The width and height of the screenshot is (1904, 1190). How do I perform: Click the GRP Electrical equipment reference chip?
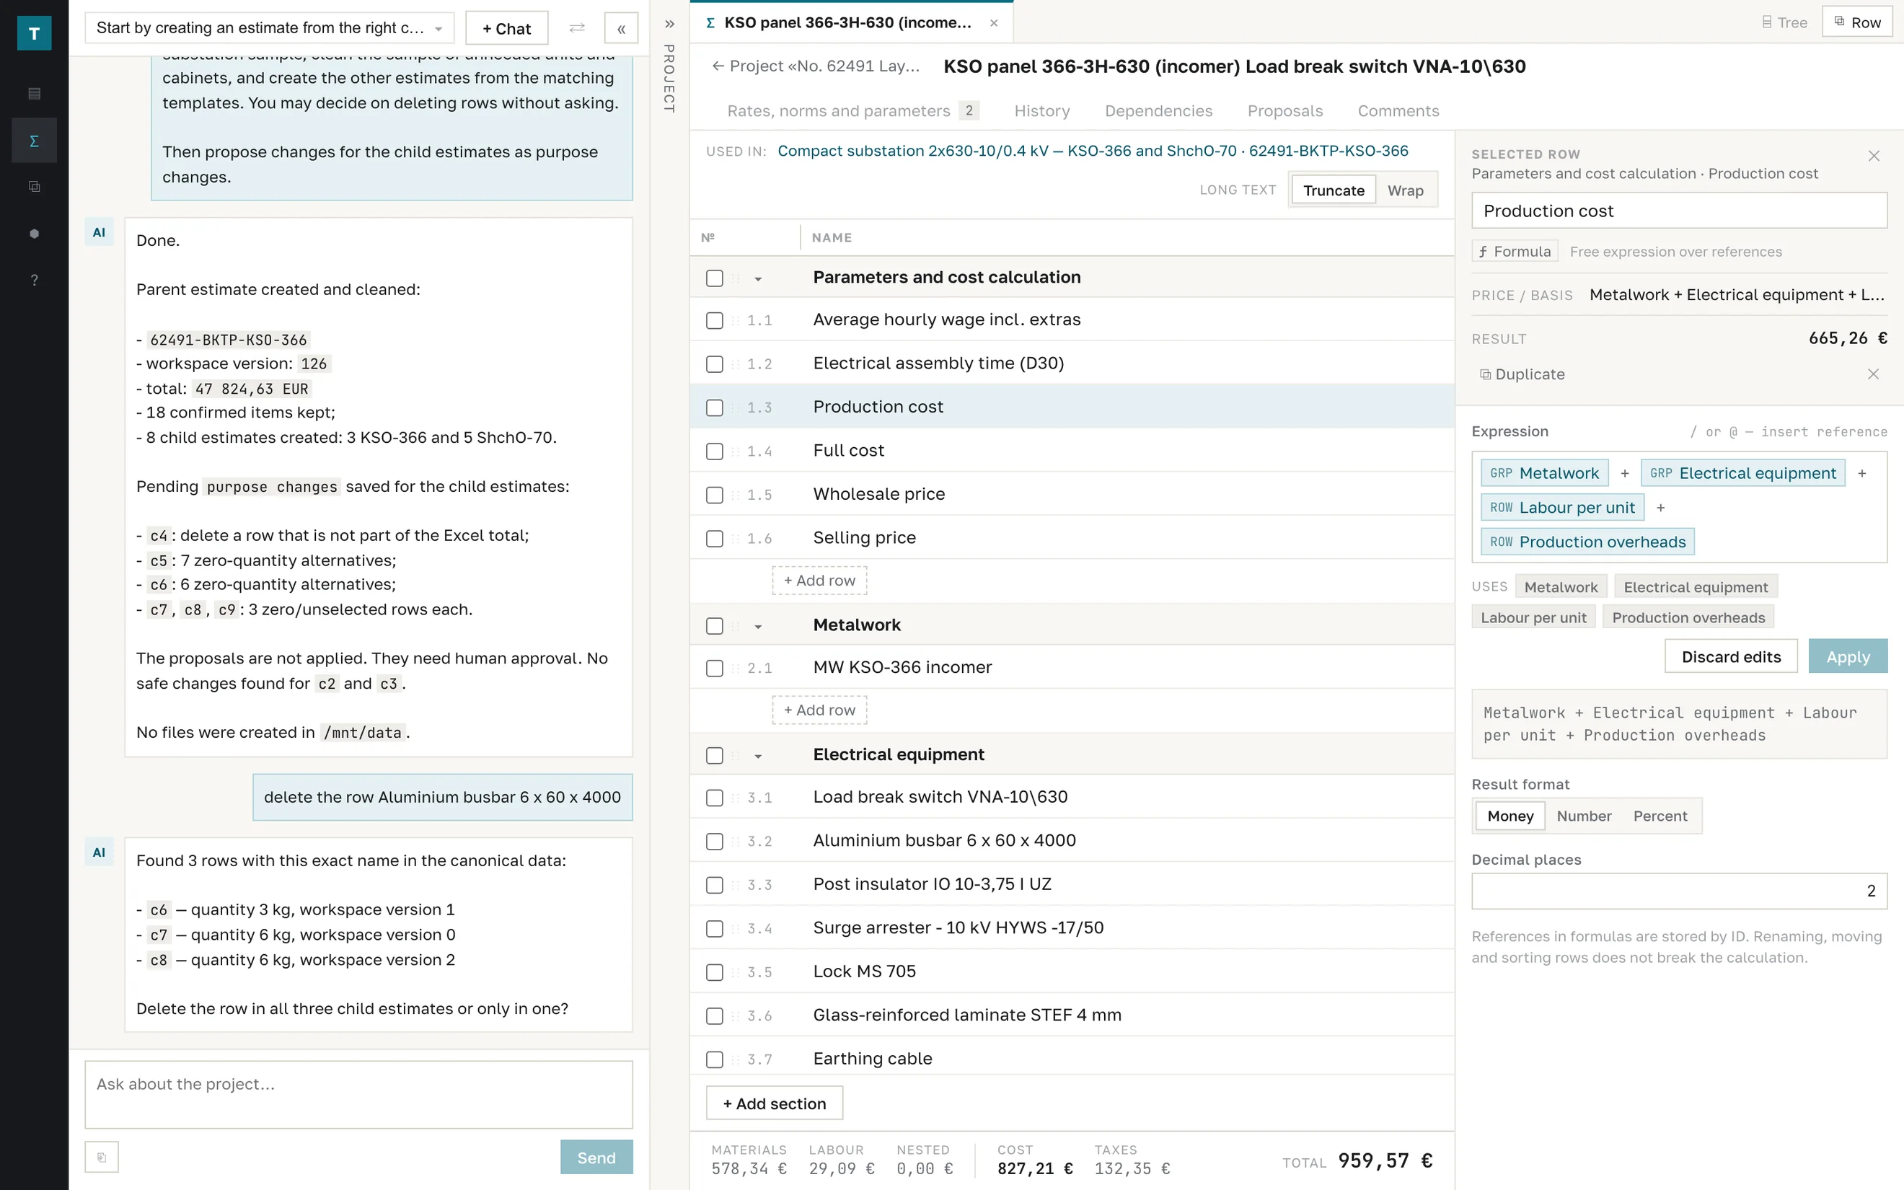(1742, 473)
